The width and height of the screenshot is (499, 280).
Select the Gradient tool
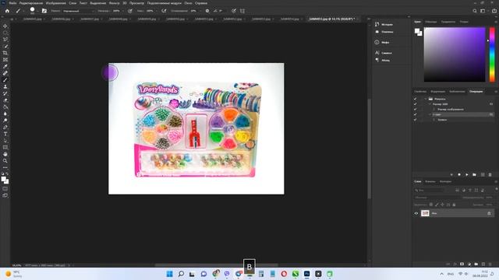tap(5, 107)
